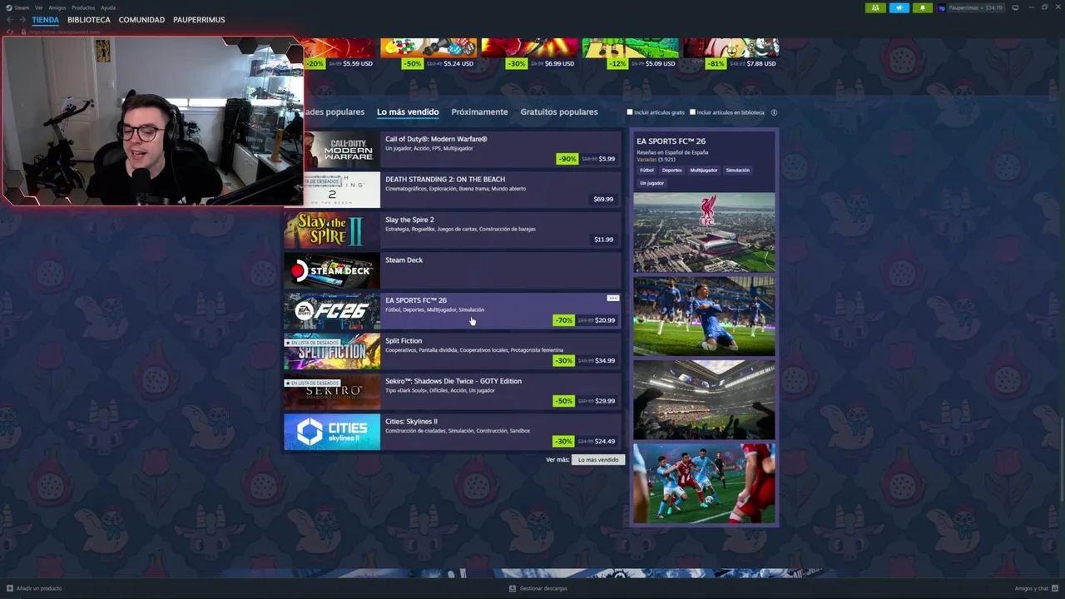This screenshot has width=1065, height=599.
Task: Open Amigos y chat in bottom bar
Action: (x=1035, y=588)
